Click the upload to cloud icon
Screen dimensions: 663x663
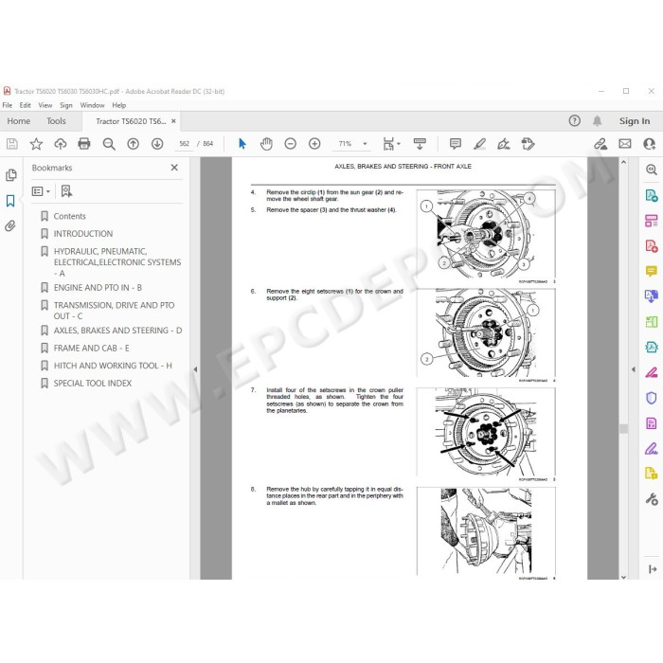[61, 144]
